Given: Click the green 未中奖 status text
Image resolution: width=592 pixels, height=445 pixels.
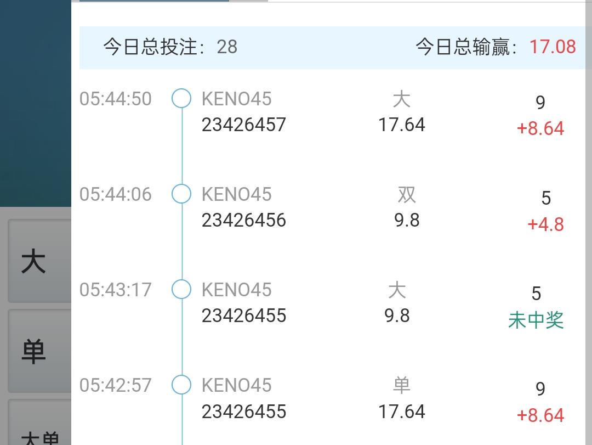Looking at the screenshot, I should tap(536, 320).
